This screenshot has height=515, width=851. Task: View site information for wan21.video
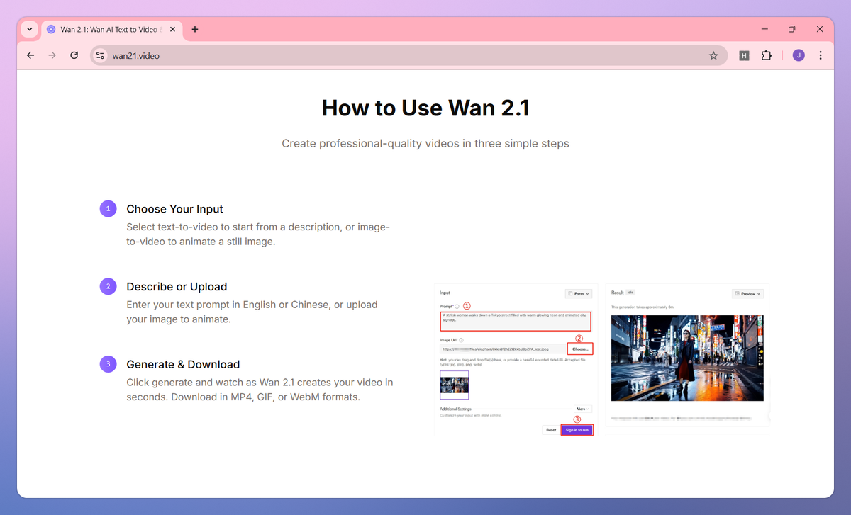(100, 55)
